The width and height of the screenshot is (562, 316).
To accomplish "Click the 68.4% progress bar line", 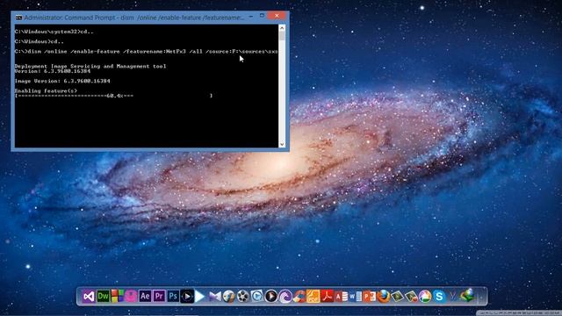I will (x=113, y=96).
